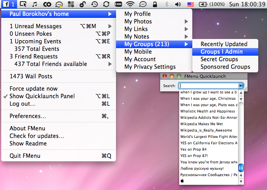
Task: Expand Paul Borokhov's home submenu
Action: (58, 14)
